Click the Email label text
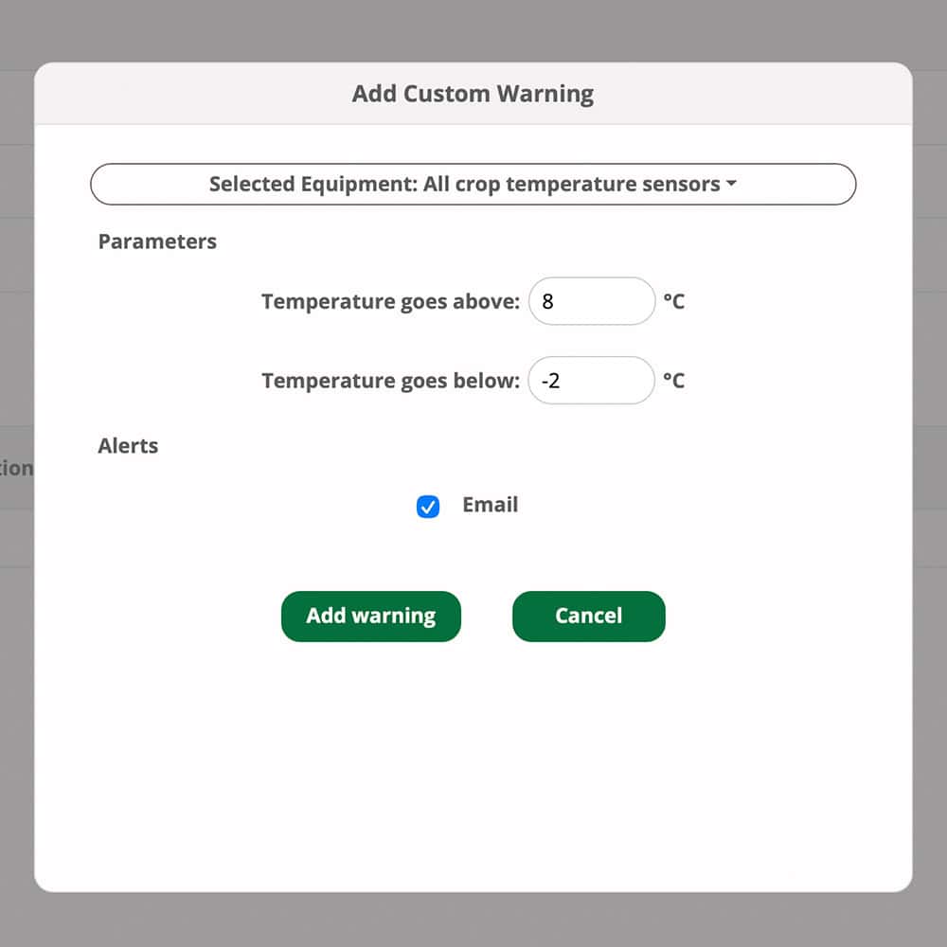 (x=490, y=505)
